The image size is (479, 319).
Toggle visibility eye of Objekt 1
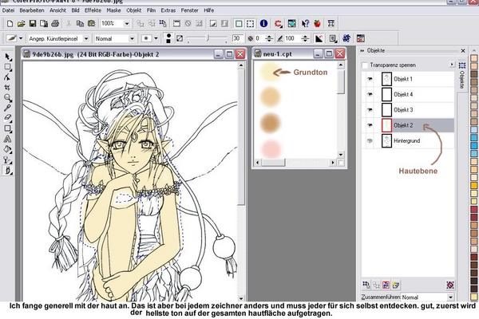pos(370,79)
